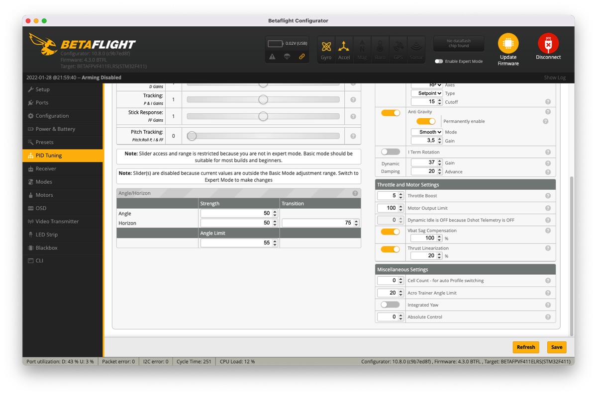Click the vertical scrollbar of settings panel
This screenshot has height=395, width=597.
tap(571, 256)
